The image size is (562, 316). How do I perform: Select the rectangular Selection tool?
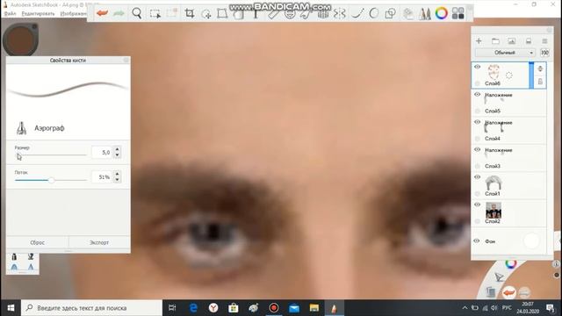(155, 14)
